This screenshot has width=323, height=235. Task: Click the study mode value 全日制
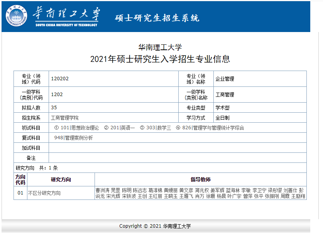pos(223,118)
